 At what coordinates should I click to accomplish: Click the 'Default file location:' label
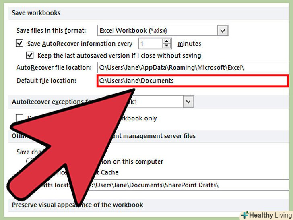[x=46, y=81]
